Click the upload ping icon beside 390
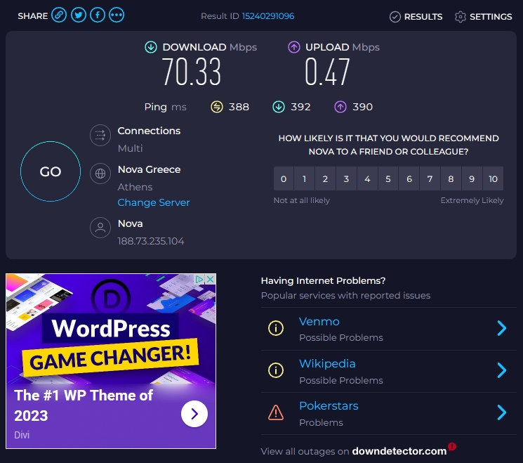Viewport: 523px width, 463px height. tap(340, 107)
